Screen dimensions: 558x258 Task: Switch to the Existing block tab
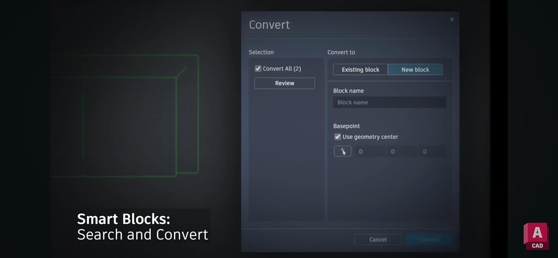360,70
